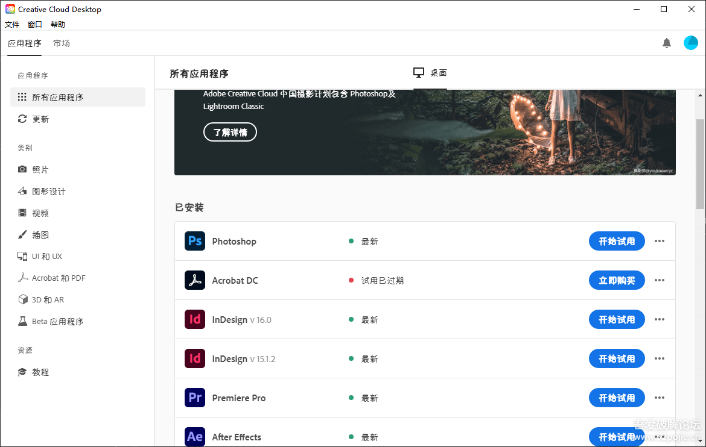Click the brush icon beside 插图
Image resolution: width=706 pixels, height=447 pixels.
coord(22,234)
